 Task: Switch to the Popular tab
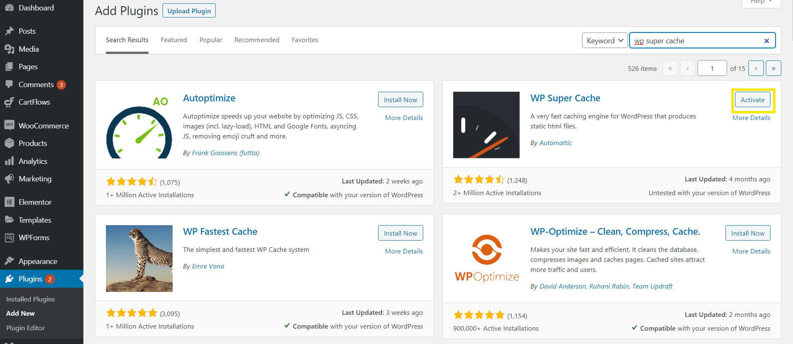[x=211, y=40]
